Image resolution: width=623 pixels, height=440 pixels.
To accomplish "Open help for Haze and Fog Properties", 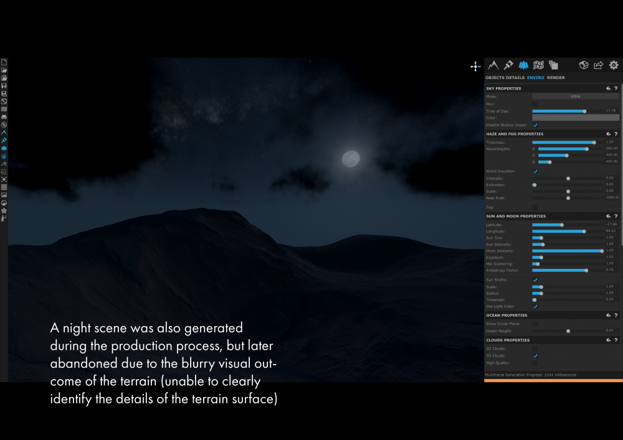I will 616,134.
